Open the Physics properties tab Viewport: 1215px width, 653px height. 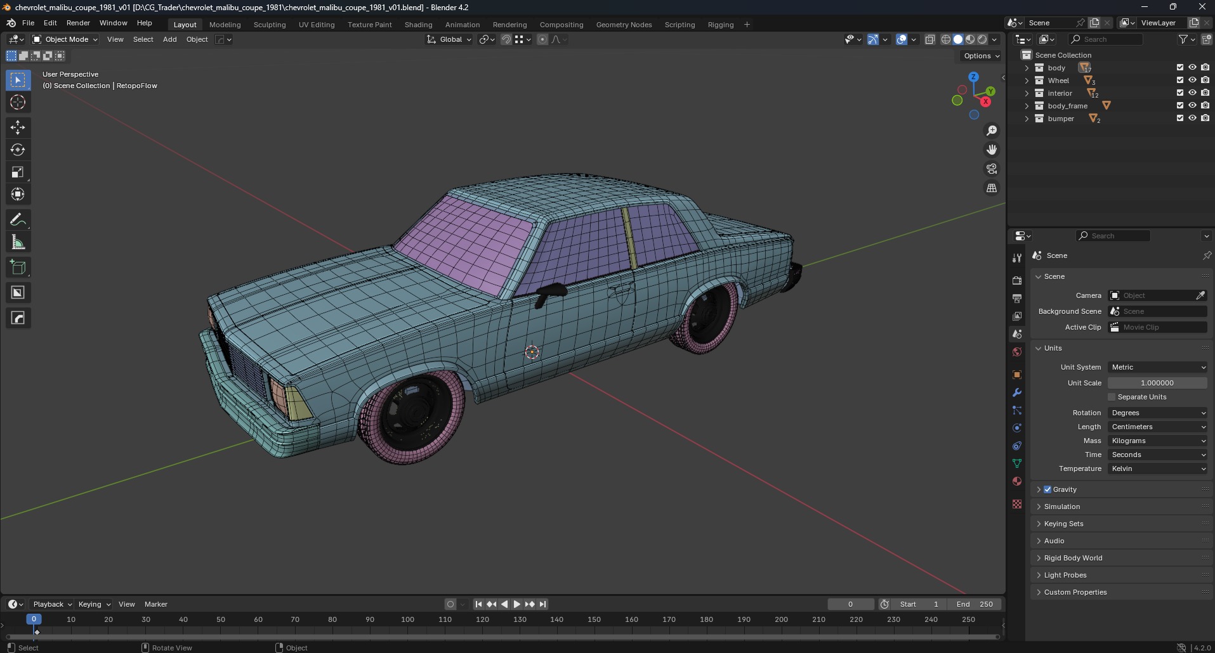click(x=1017, y=428)
